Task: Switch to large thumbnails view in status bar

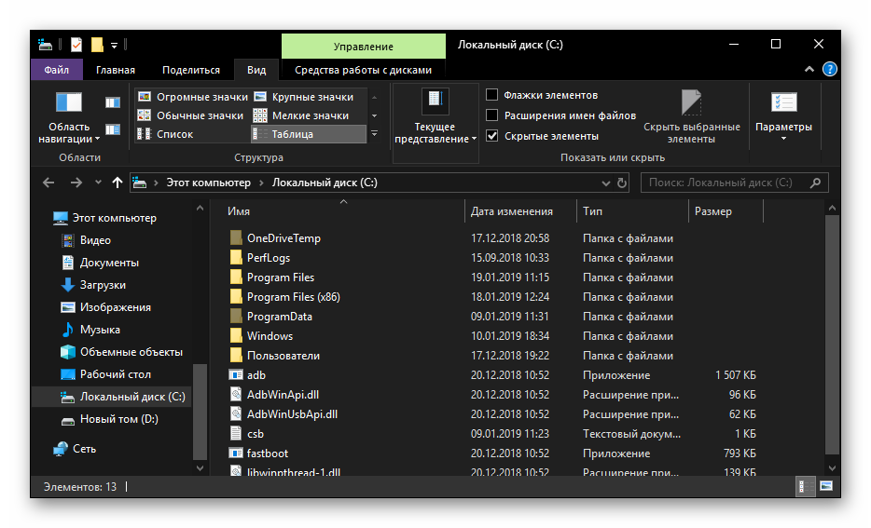Action: [x=825, y=486]
